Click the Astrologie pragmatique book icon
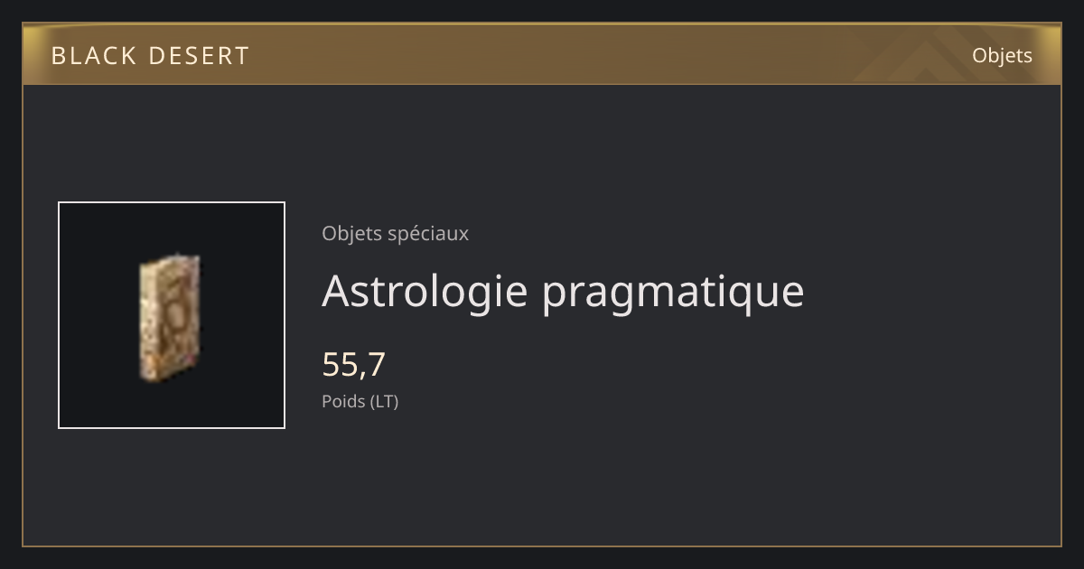Image resolution: width=1084 pixels, height=569 pixels. pyautogui.click(x=170, y=316)
